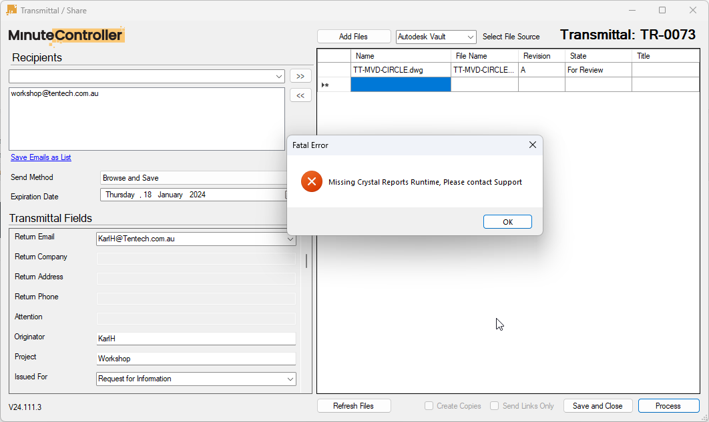Click the MinuteController logo
Viewport: 709px width, 422px height.
click(65, 36)
